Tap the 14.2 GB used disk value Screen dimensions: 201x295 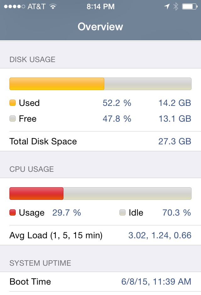pyautogui.click(x=175, y=103)
